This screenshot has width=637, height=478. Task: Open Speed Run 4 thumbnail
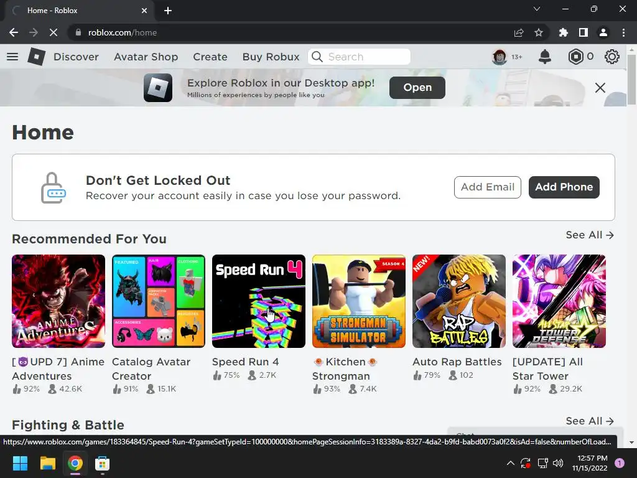point(259,301)
